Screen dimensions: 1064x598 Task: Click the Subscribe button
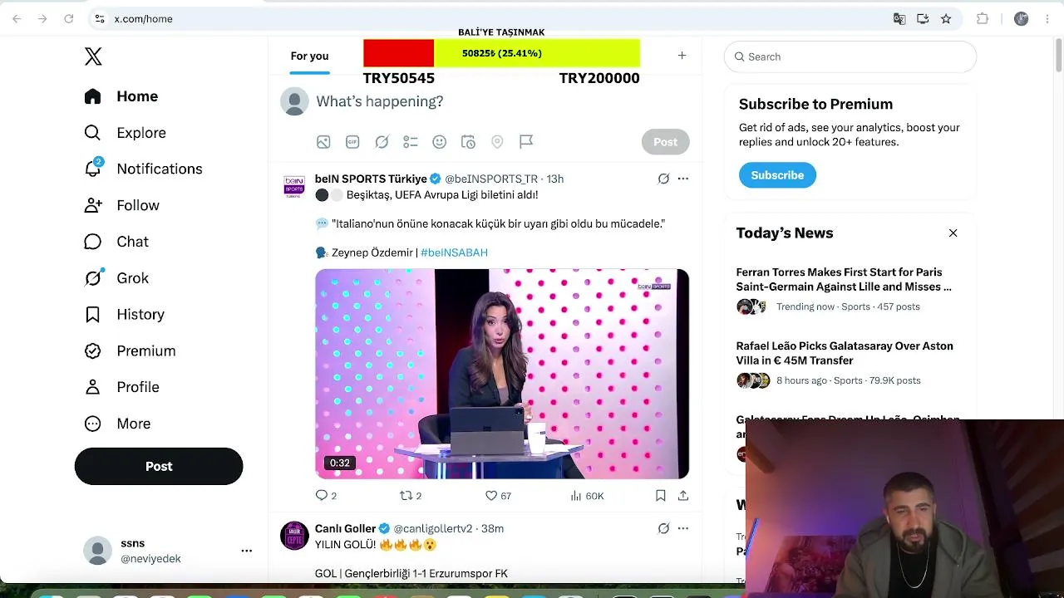coord(777,175)
